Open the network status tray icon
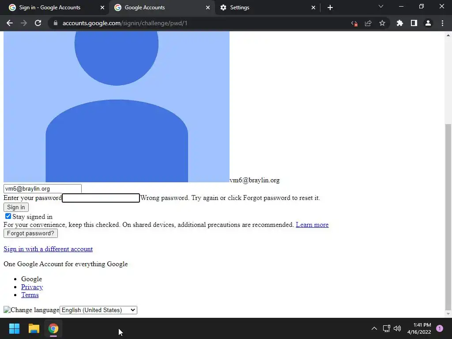Viewport: 452px width, 339px height. click(387, 328)
